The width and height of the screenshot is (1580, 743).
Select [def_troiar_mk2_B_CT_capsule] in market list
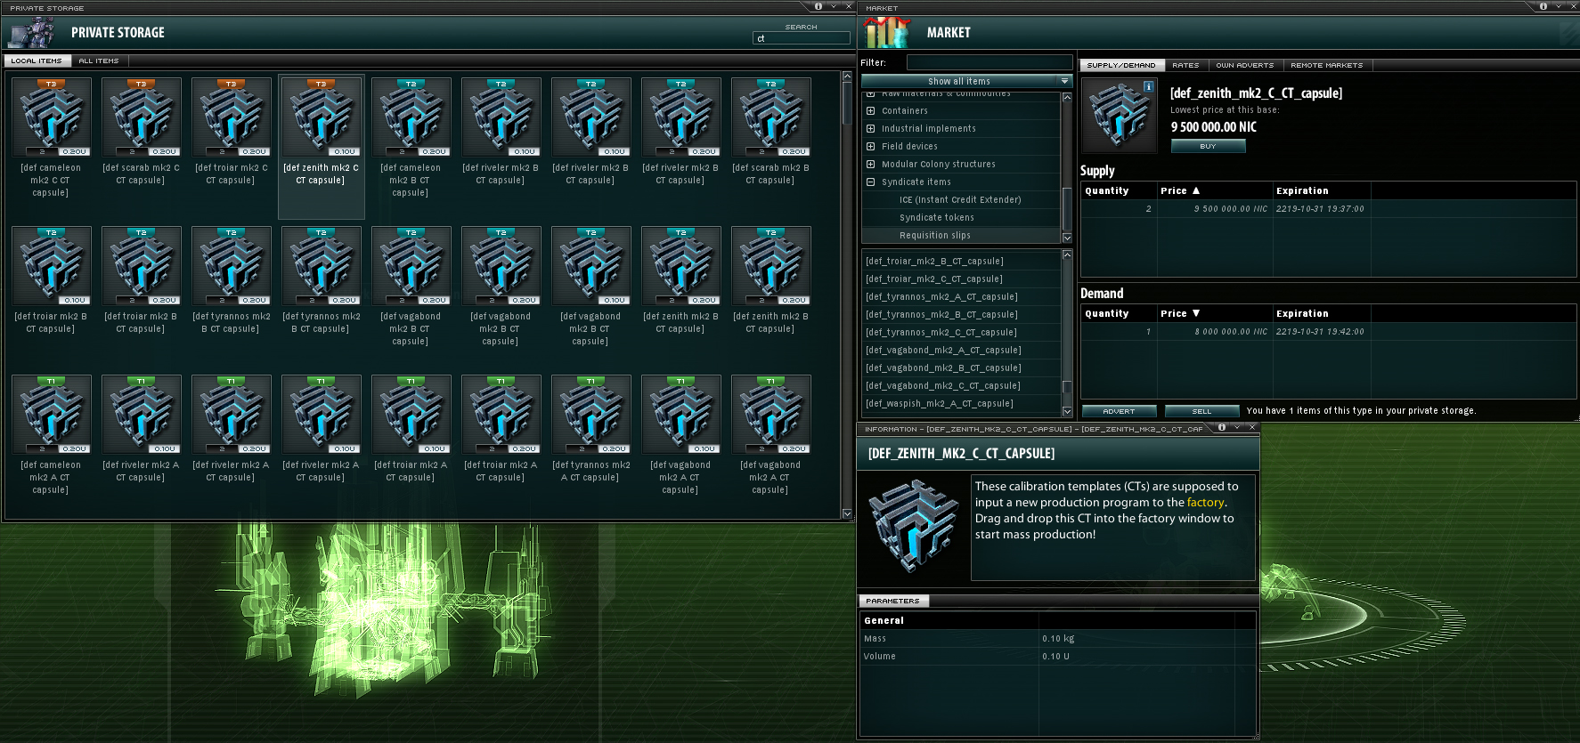point(961,262)
